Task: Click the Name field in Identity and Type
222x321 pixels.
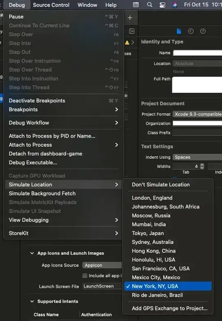Action: tap(197, 53)
